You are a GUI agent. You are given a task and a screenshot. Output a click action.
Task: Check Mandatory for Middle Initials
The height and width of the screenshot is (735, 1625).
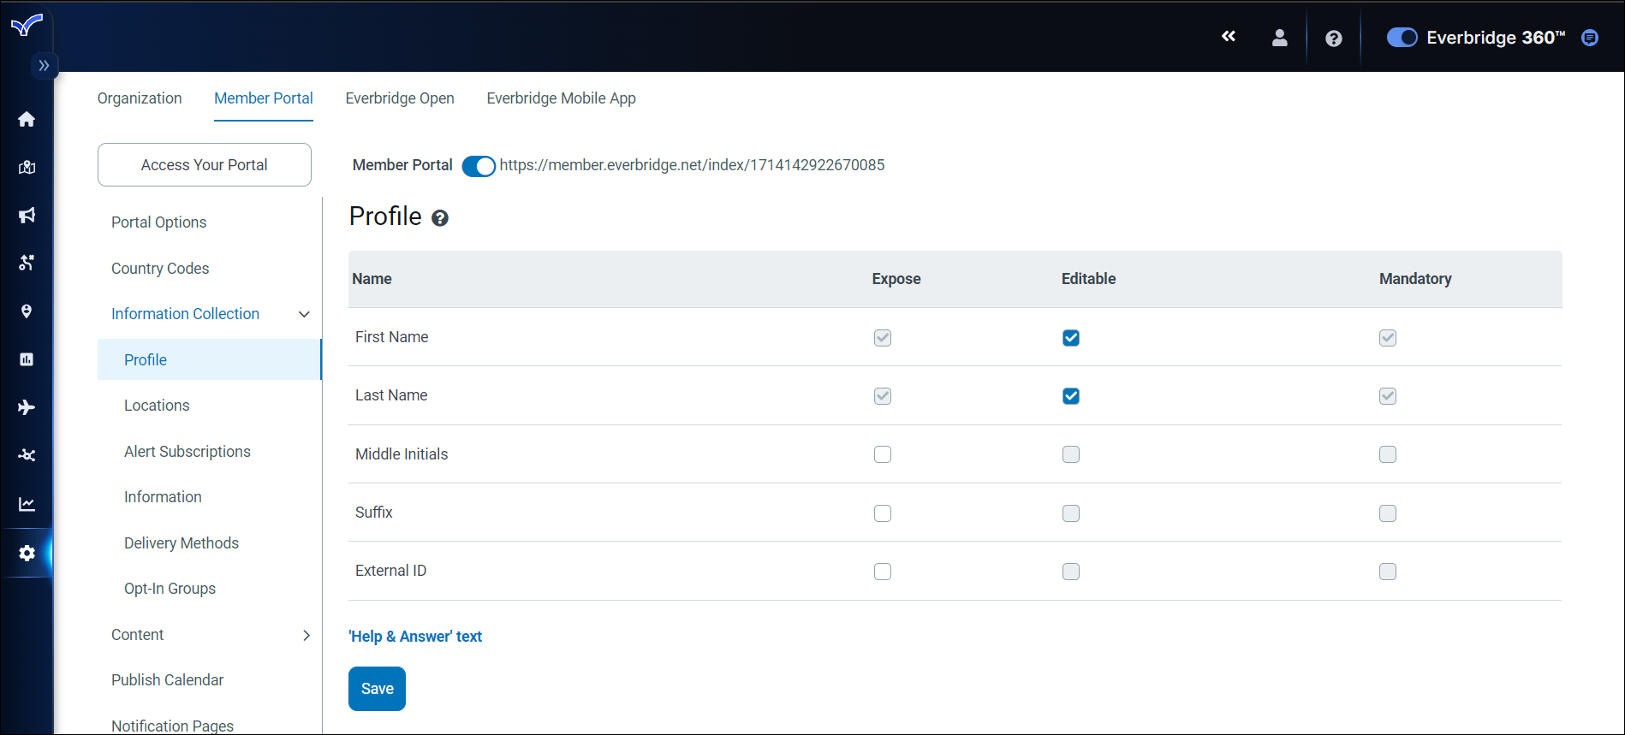[x=1388, y=454]
